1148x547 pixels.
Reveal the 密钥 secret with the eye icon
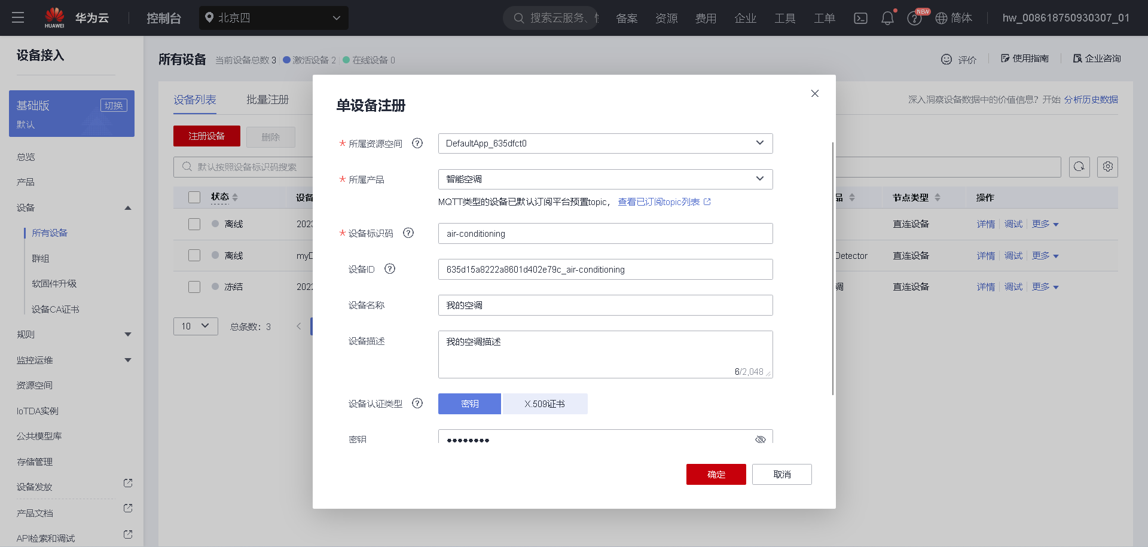point(760,439)
